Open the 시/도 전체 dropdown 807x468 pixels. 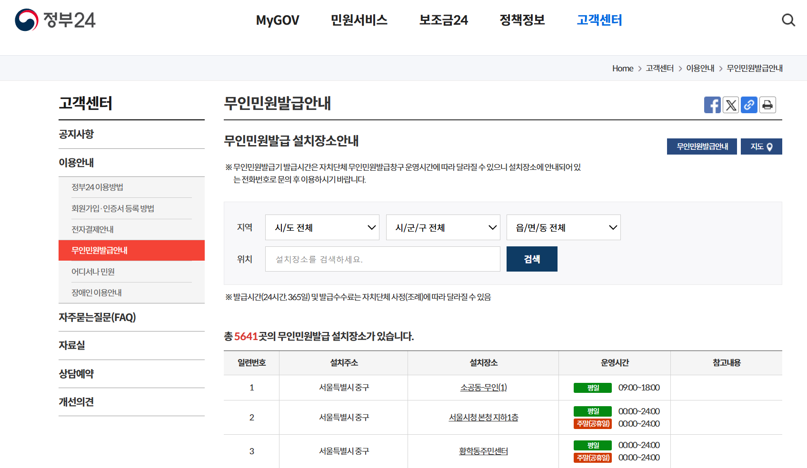(322, 227)
